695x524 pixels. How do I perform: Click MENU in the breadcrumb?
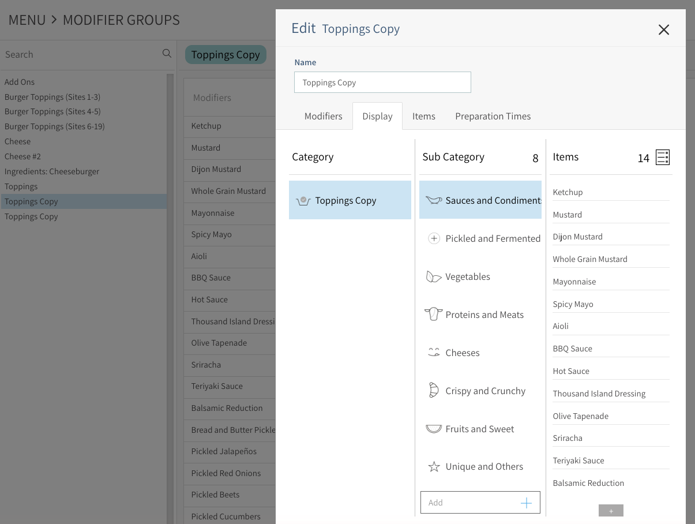[x=27, y=20]
